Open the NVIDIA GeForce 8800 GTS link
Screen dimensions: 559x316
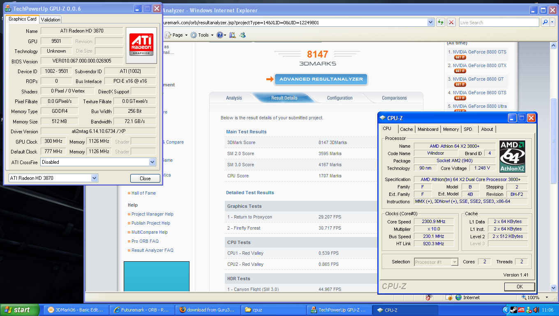[x=480, y=52]
